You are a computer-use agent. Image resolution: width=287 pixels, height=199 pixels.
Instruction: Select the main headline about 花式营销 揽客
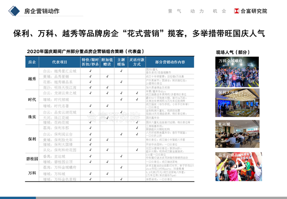[139, 34]
